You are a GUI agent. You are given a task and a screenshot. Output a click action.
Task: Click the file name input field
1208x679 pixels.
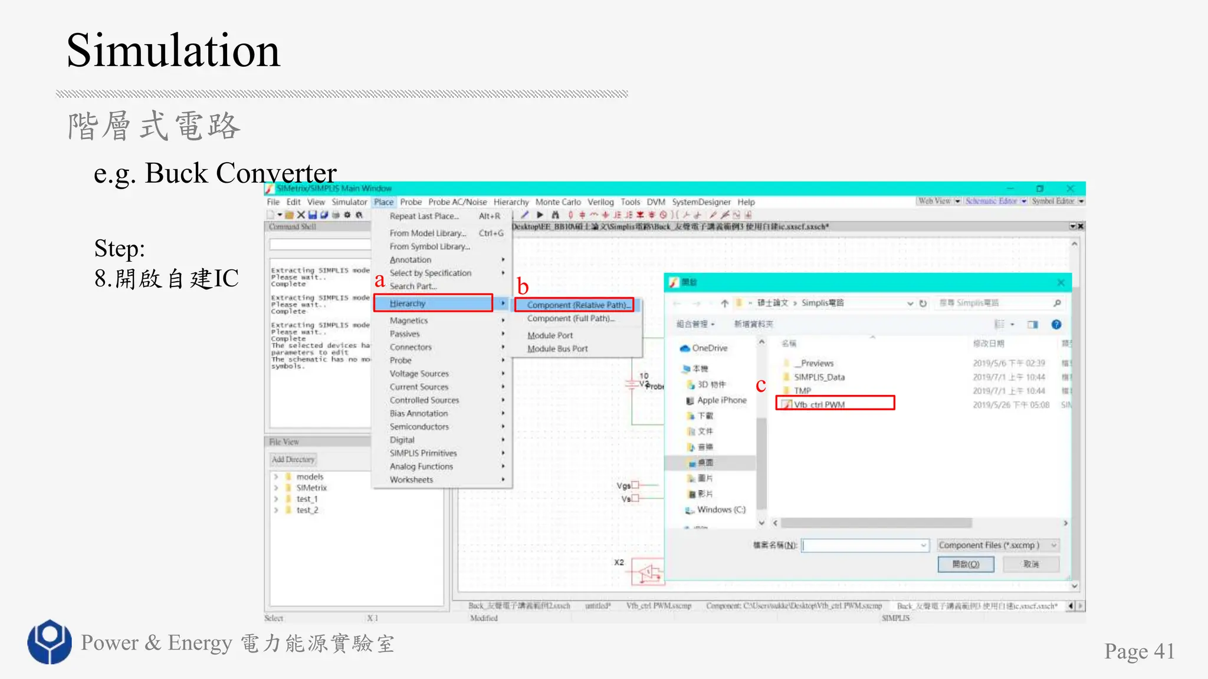(864, 545)
